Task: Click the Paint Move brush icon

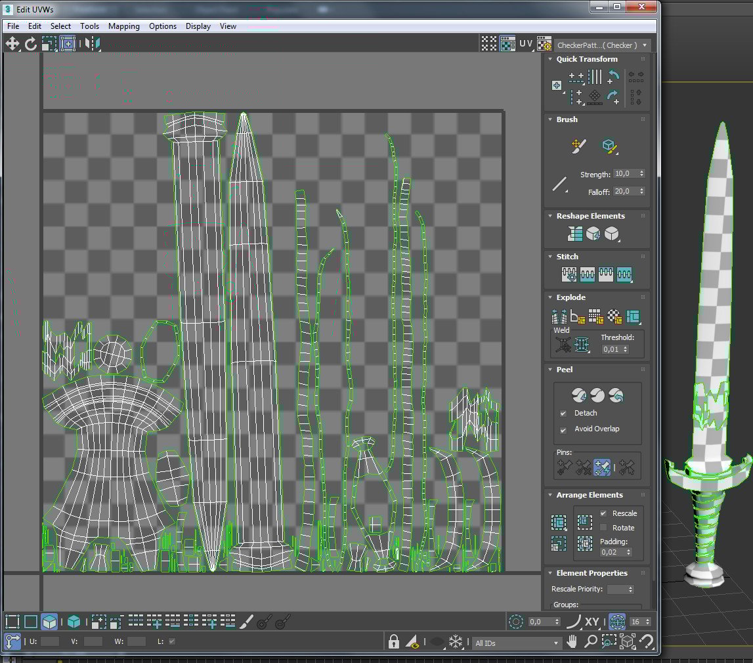Action: click(578, 146)
